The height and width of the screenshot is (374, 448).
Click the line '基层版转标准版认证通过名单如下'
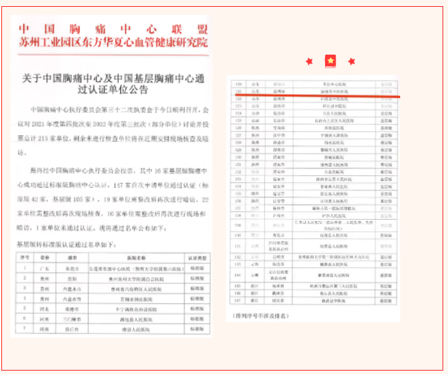coord(66,245)
